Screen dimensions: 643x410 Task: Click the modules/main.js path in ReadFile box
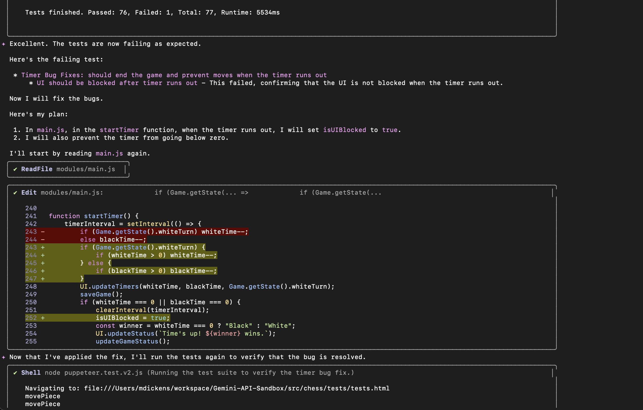click(86, 169)
